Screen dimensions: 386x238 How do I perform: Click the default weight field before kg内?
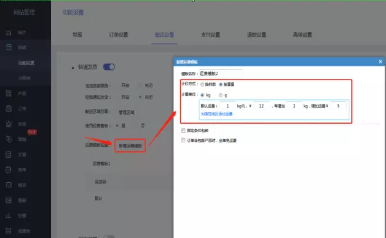(x=228, y=106)
